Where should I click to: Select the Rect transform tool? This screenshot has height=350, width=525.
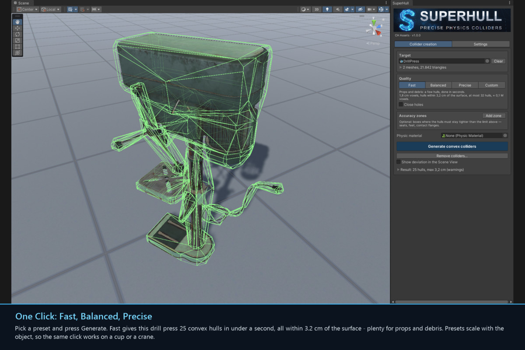pos(17,46)
